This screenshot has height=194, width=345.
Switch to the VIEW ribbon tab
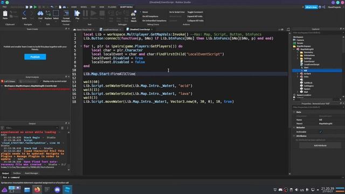click(x=102, y=7)
